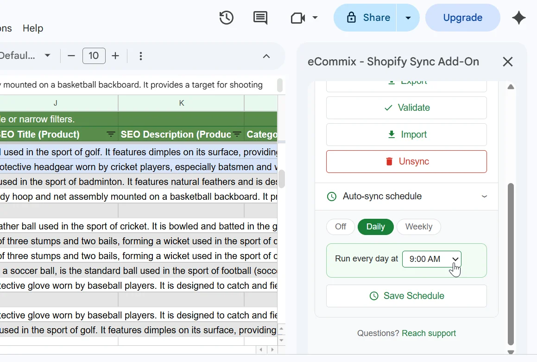537x362 pixels.
Task: Click the cell 'dy hoop and net assembly'
Action: click(x=139, y=197)
